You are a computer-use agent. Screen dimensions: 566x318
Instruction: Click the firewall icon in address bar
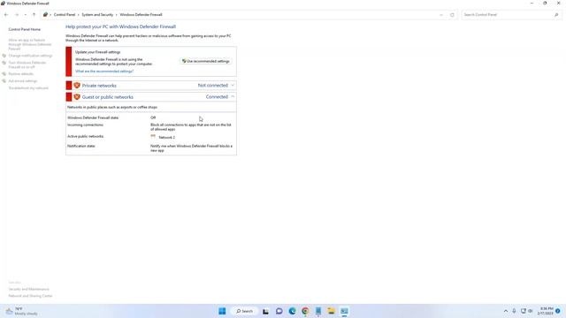pos(45,15)
